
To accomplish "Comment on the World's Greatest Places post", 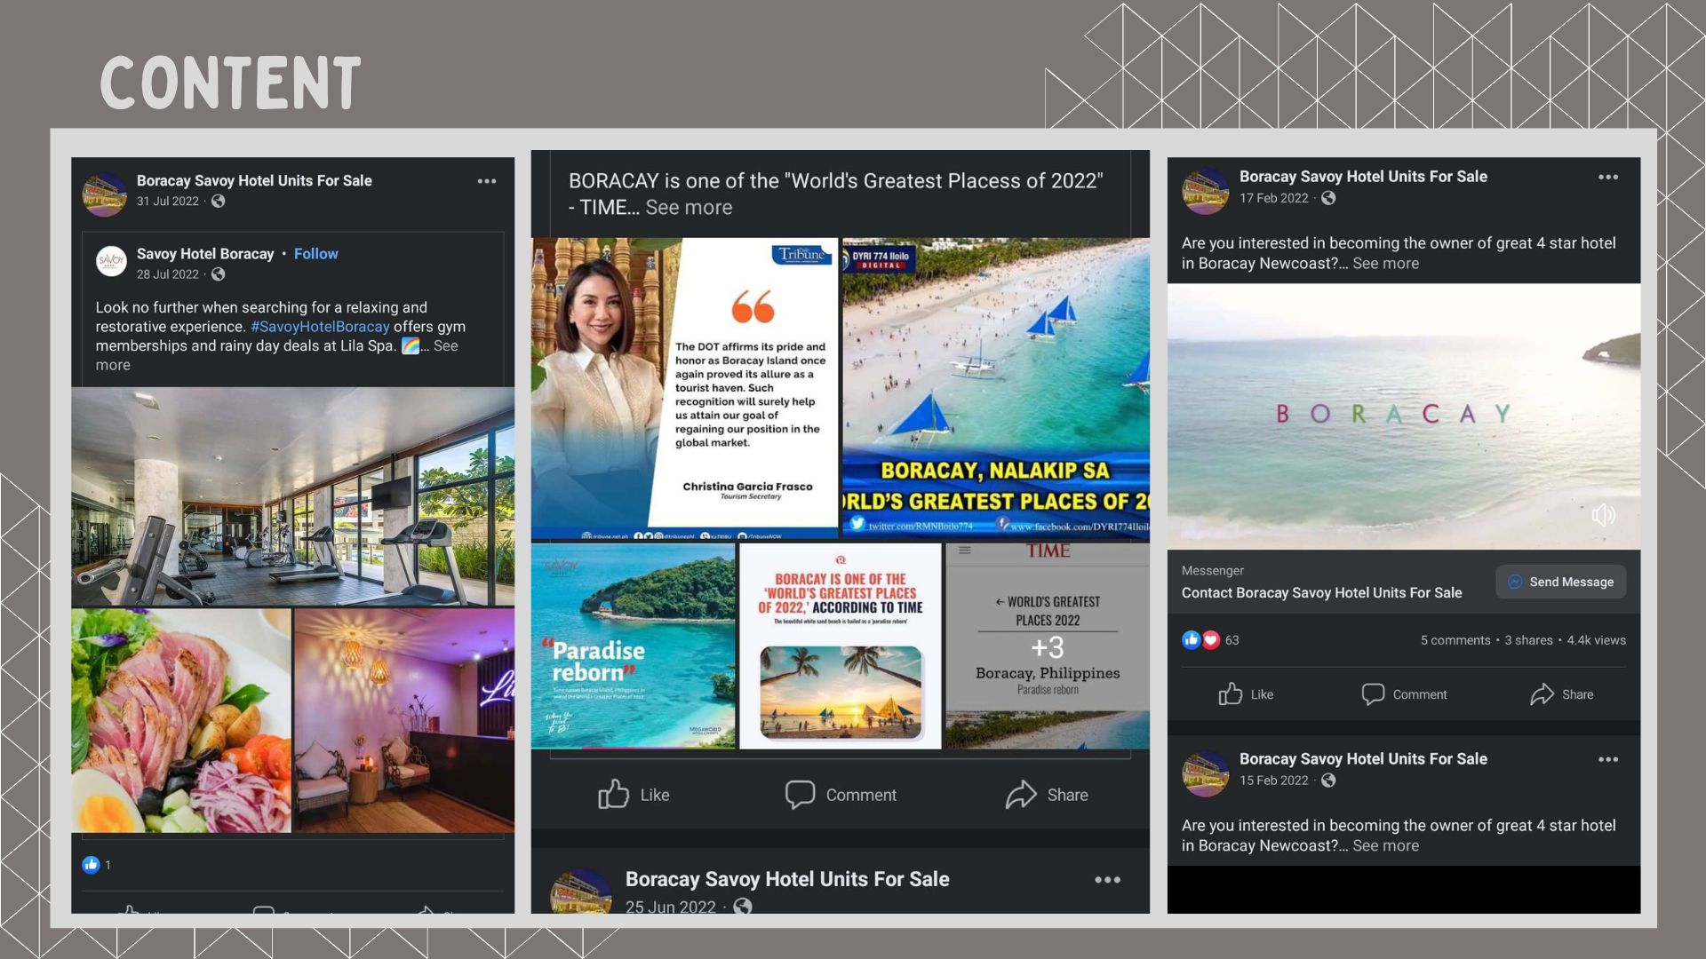I will click(x=841, y=795).
